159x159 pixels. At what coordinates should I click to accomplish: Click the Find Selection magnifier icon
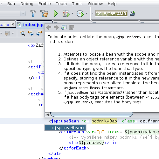coord(23,33)
